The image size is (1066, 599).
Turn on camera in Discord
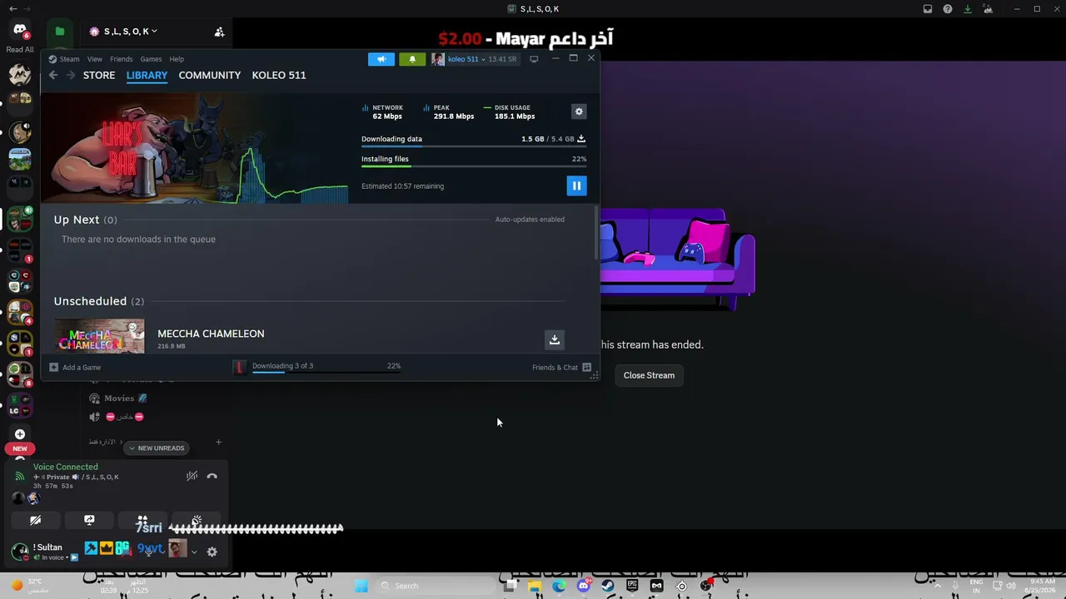click(35, 521)
